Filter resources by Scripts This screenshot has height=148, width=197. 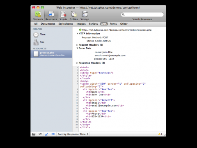[x=93, y=24]
